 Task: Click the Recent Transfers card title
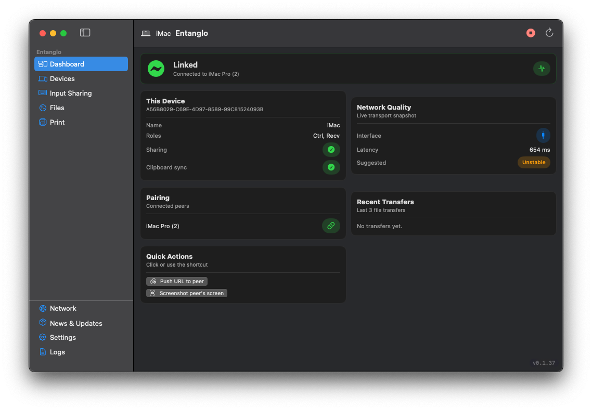(385, 202)
